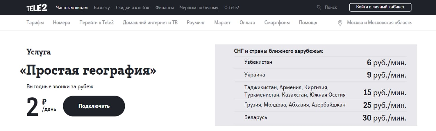The height and width of the screenshot is (131, 436).
Task: Click the location pin icon
Action: [340, 23]
